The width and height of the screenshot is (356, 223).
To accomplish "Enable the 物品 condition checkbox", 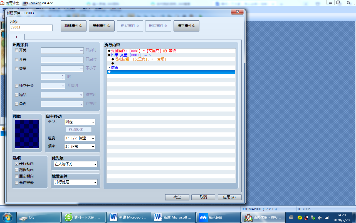I will point(17,95).
